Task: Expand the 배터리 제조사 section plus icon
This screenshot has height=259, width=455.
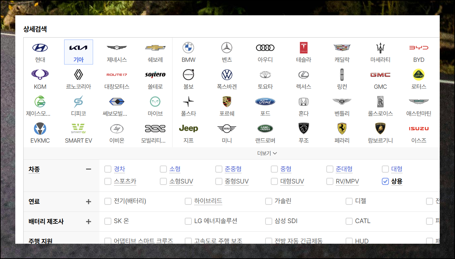Action: 88,221
